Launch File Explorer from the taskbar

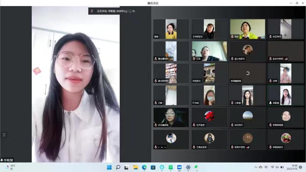135,167
